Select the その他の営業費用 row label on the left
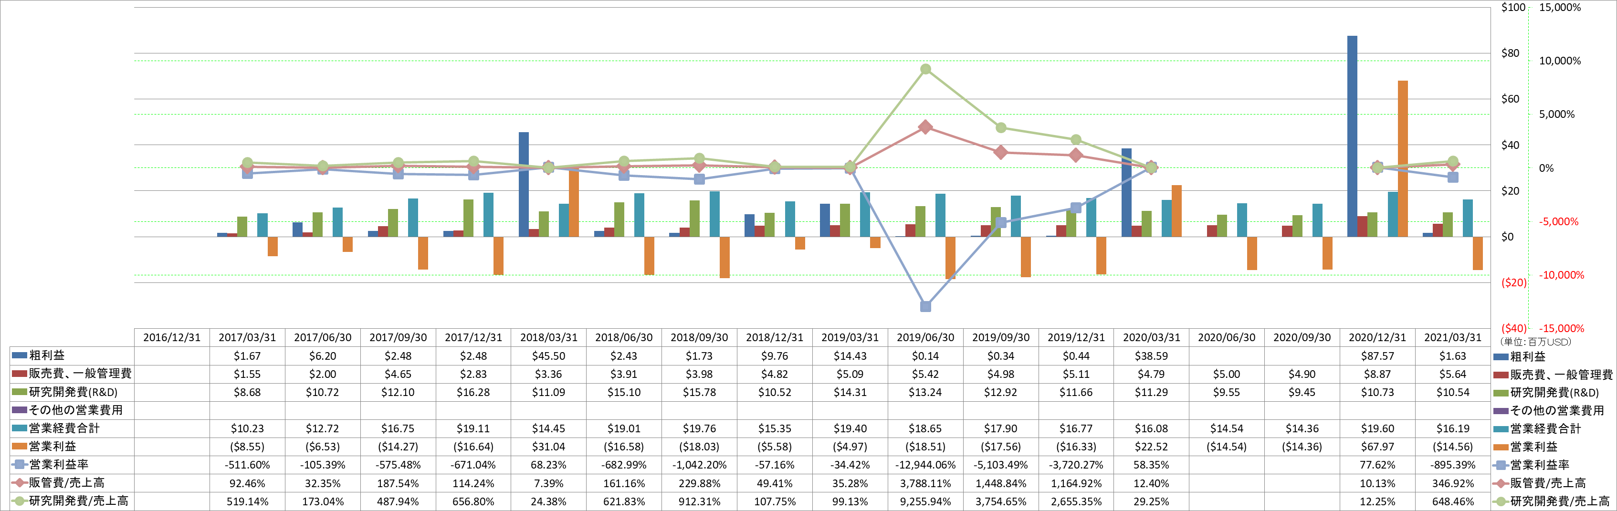 76,410
